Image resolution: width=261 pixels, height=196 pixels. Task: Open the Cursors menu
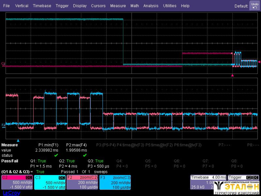(98, 6)
